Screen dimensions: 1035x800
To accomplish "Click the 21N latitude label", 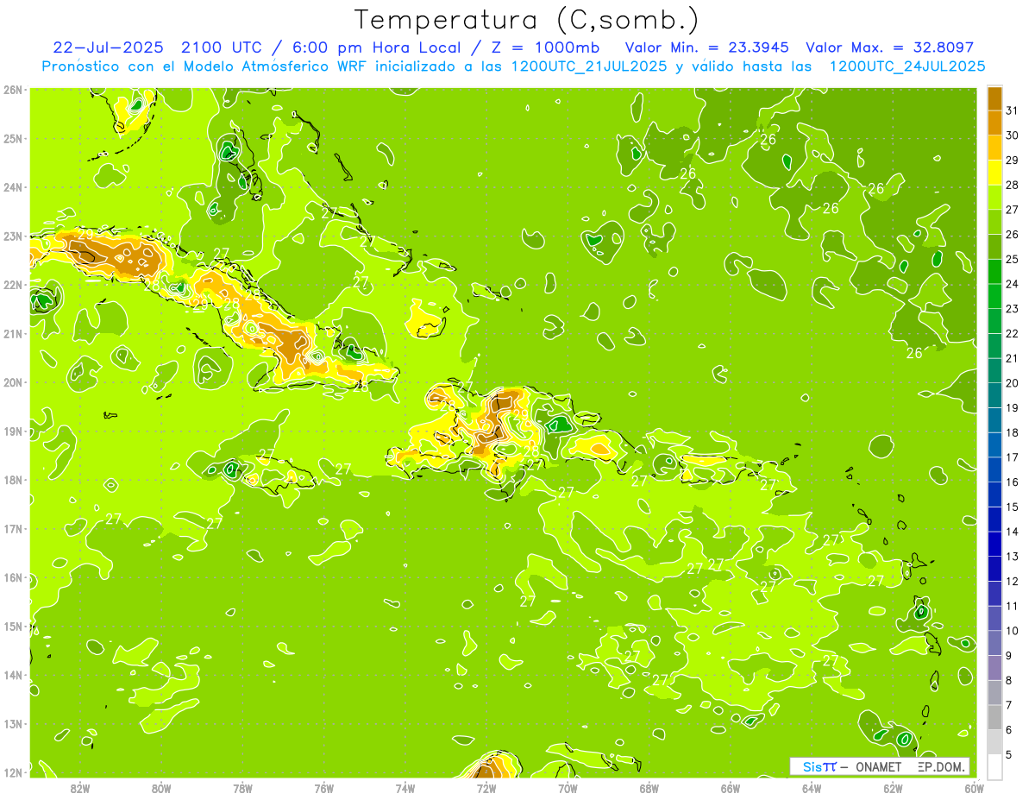I will pyautogui.click(x=13, y=333).
